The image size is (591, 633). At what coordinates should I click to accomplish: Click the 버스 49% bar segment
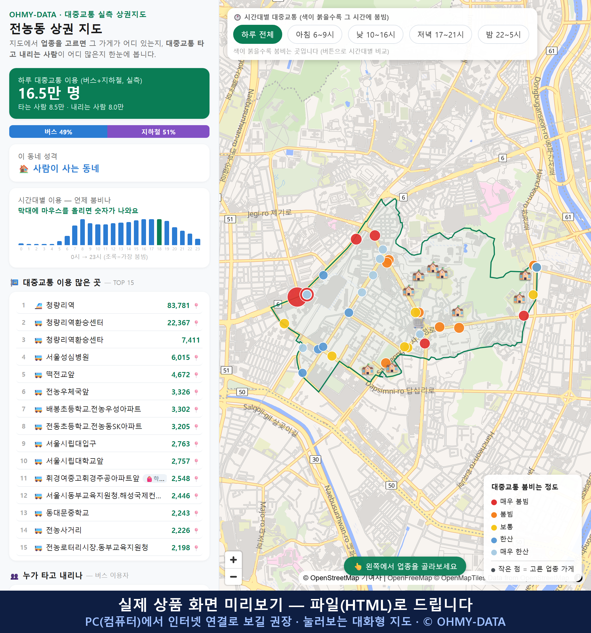58,132
